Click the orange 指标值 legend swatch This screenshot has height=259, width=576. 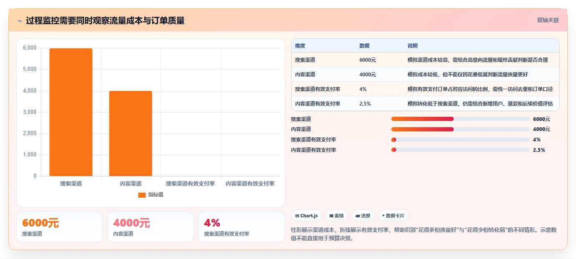[142, 195]
